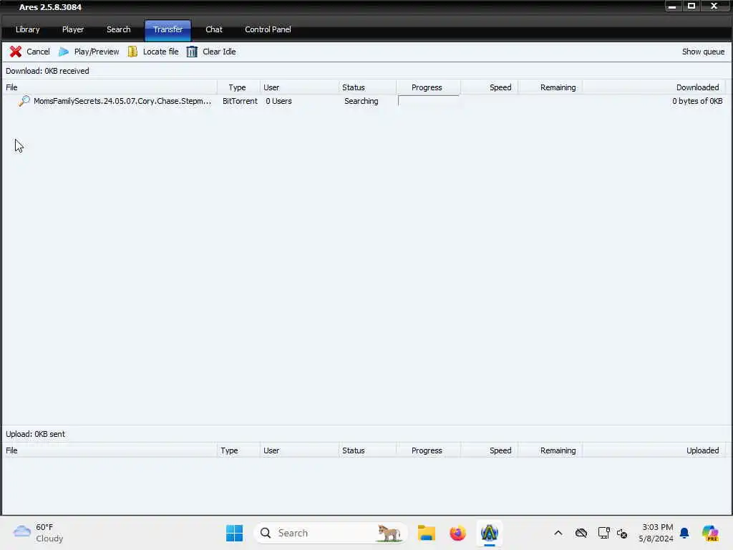733x550 pixels.
Task: Click the upload list Status column header
Action: 367,450
